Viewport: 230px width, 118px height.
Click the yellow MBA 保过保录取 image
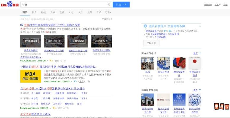pos(31,76)
